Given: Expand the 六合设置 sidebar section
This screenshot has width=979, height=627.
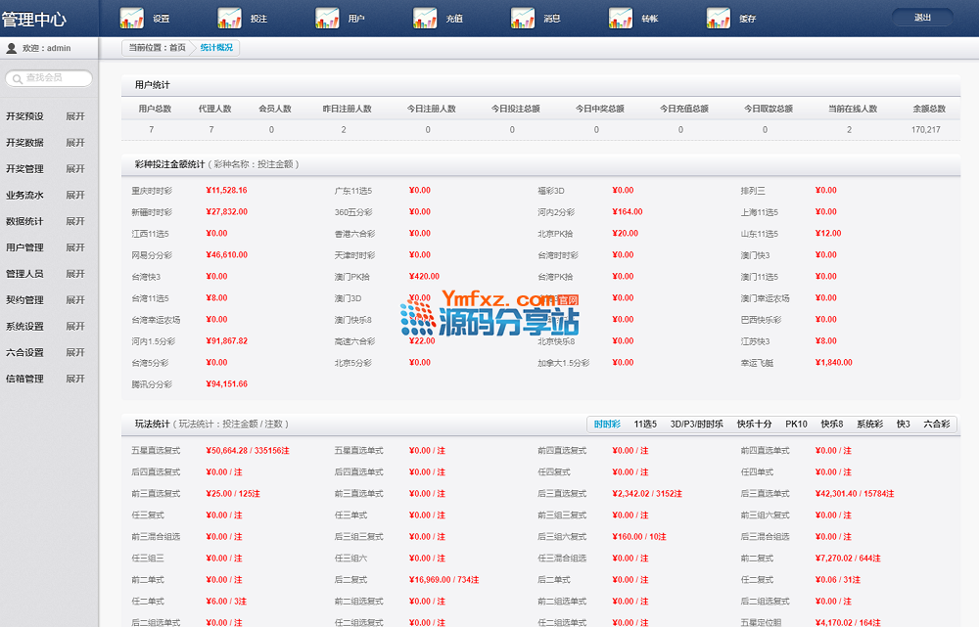Looking at the screenshot, I should click(x=75, y=353).
